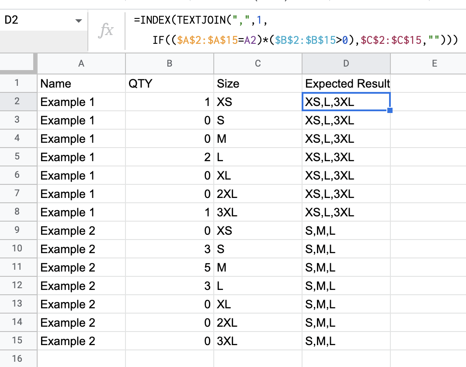Image resolution: width=466 pixels, height=367 pixels.
Task: Select column A header
Action: pyautogui.click(x=81, y=64)
